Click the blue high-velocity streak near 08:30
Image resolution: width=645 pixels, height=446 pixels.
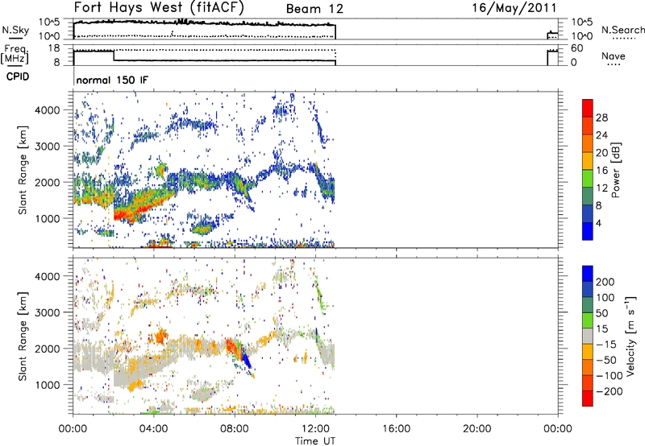coord(246,360)
